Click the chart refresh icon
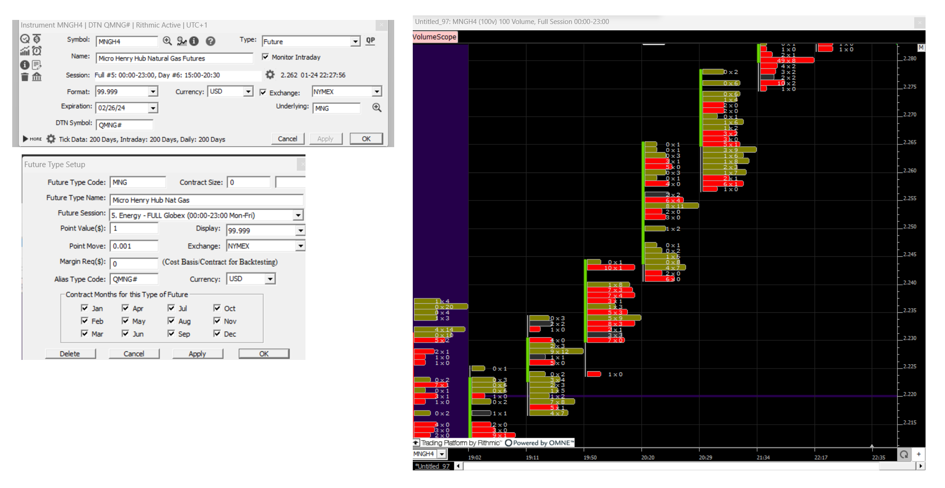The width and height of the screenshot is (945, 488). (904, 455)
